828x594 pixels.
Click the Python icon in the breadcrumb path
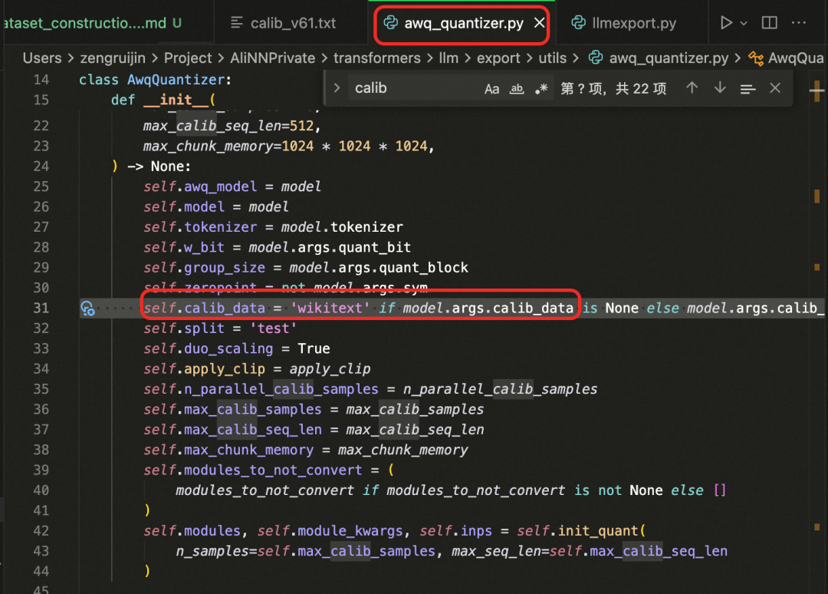pyautogui.click(x=596, y=58)
